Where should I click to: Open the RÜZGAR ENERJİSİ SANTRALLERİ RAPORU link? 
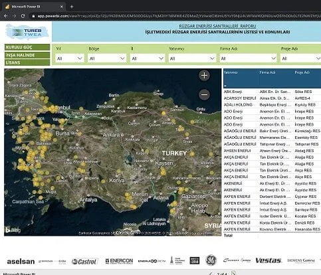coord(217,26)
